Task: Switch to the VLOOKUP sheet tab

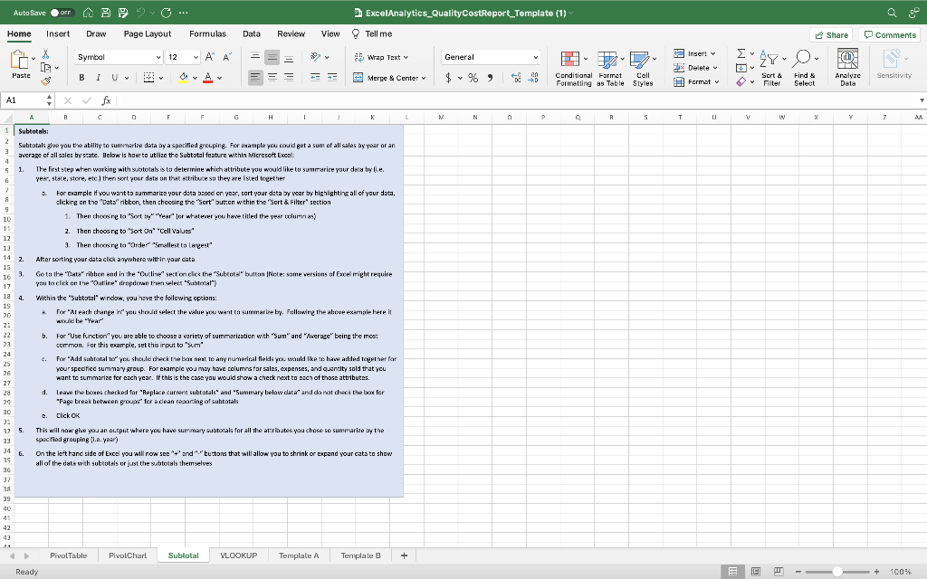Action: point(238,555)
